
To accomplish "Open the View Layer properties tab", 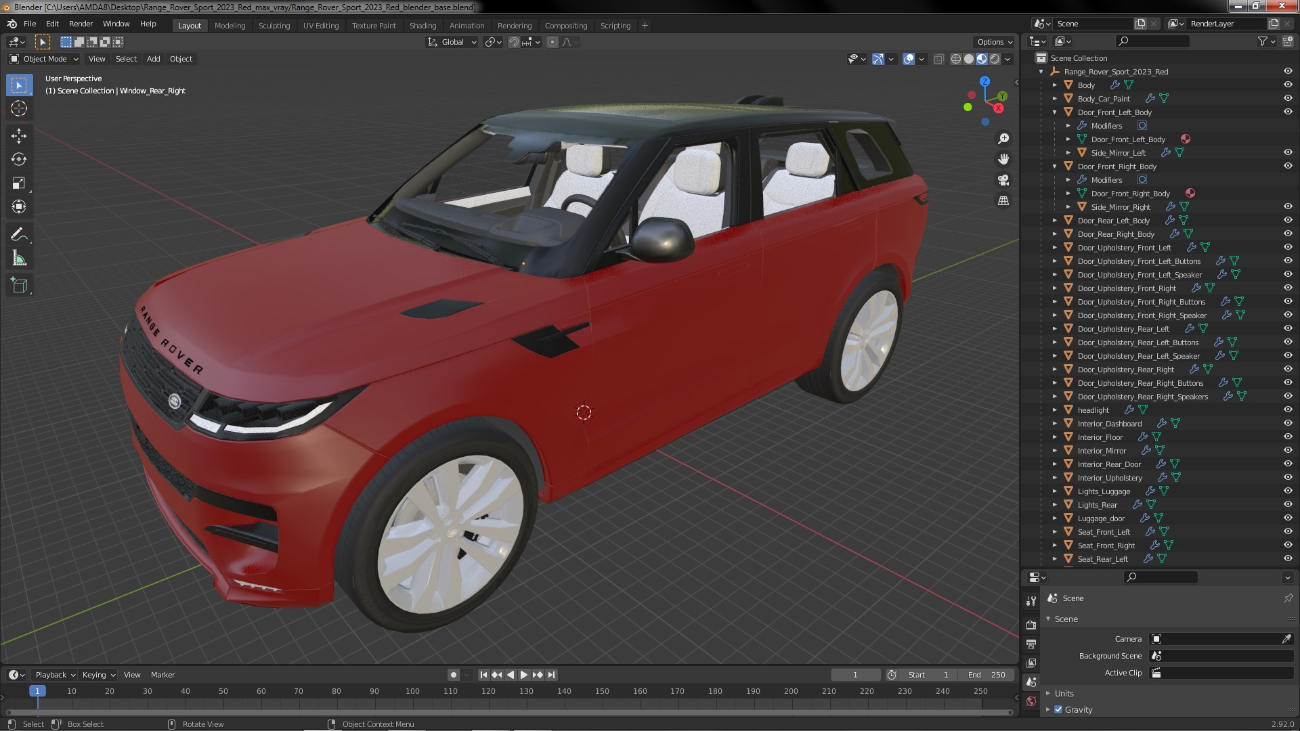I will [x=1031, y=663].
